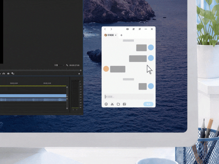The image size is (219, 164).
Task: Add a new chat tab with plus
Action: pos(121,35)
